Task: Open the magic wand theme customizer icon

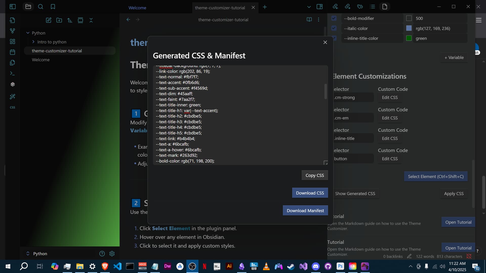Action: click(12, 96)
